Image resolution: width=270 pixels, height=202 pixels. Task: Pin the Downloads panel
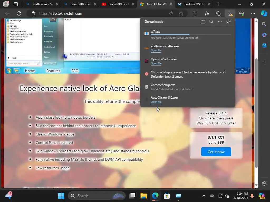[x=229, y=22]
